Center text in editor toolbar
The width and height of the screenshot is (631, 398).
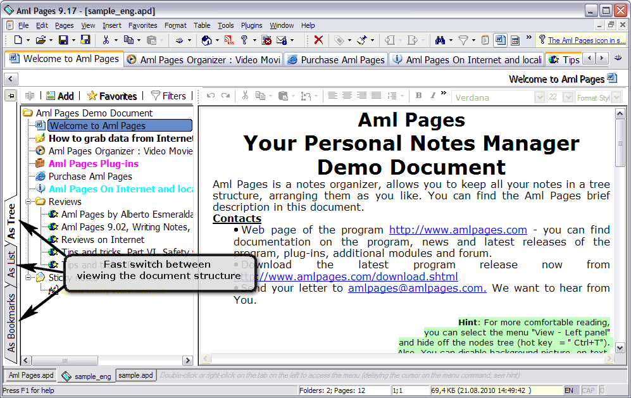(347, 96)
